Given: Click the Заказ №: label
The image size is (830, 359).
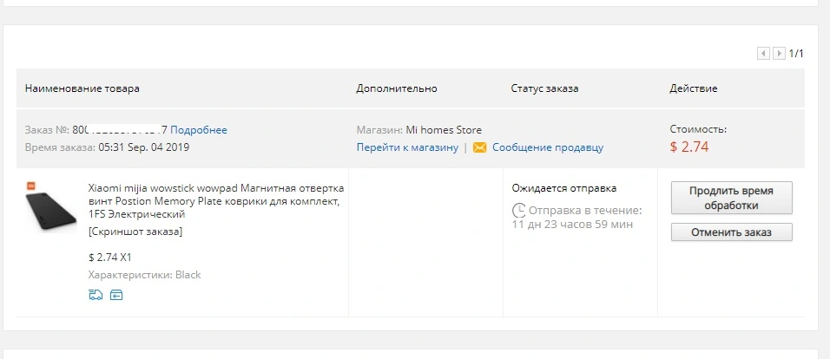Looking at the screenshot, I should [x=47, y=130].
